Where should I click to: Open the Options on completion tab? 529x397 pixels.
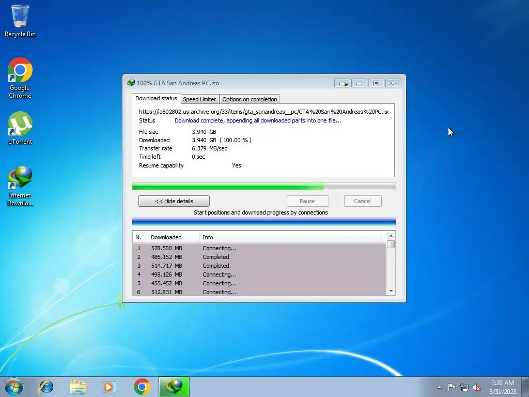click(250, 99)
